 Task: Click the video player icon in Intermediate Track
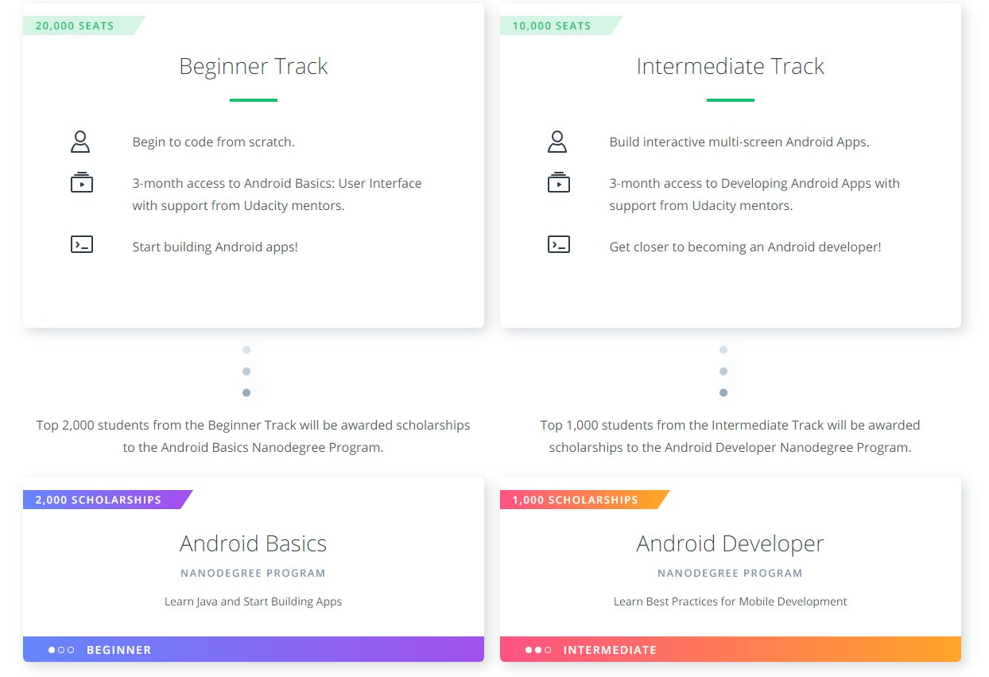click(559, 182)
